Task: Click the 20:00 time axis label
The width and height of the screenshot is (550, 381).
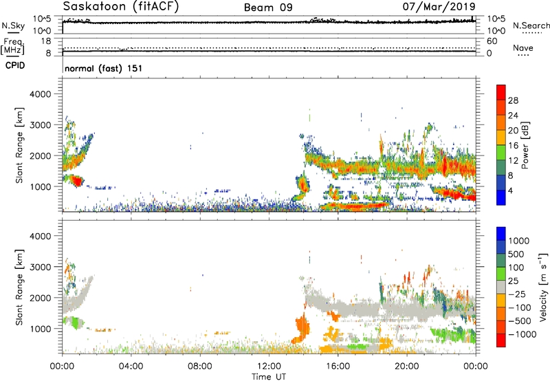Action: point(406,367)
